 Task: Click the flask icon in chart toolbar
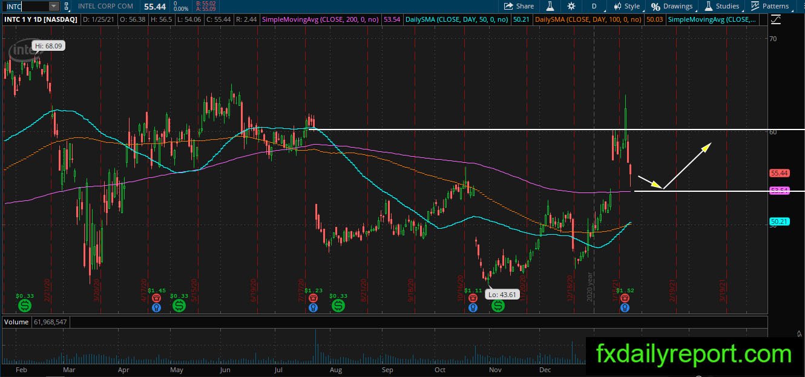click(550, 6)
